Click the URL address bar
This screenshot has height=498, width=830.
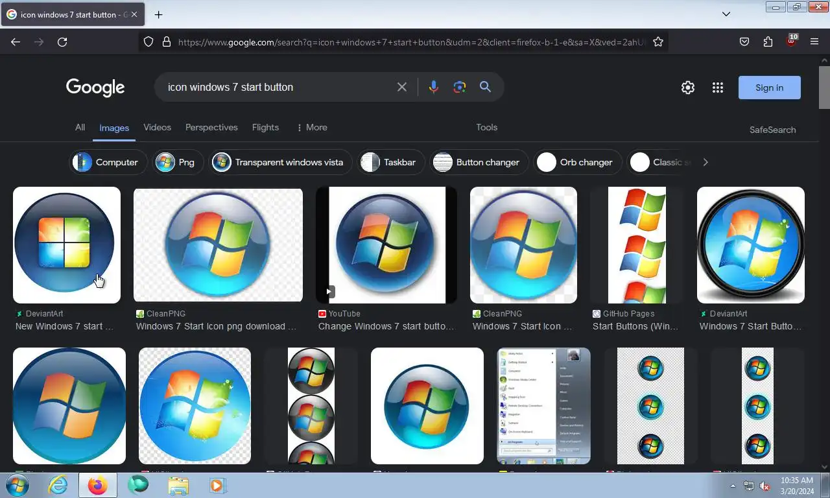[x=412, y=41]
